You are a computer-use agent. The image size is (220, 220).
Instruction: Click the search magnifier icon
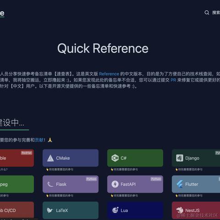(207, 12)
